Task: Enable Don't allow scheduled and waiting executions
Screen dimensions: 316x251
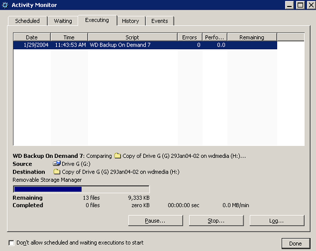Action: point(11,243)
